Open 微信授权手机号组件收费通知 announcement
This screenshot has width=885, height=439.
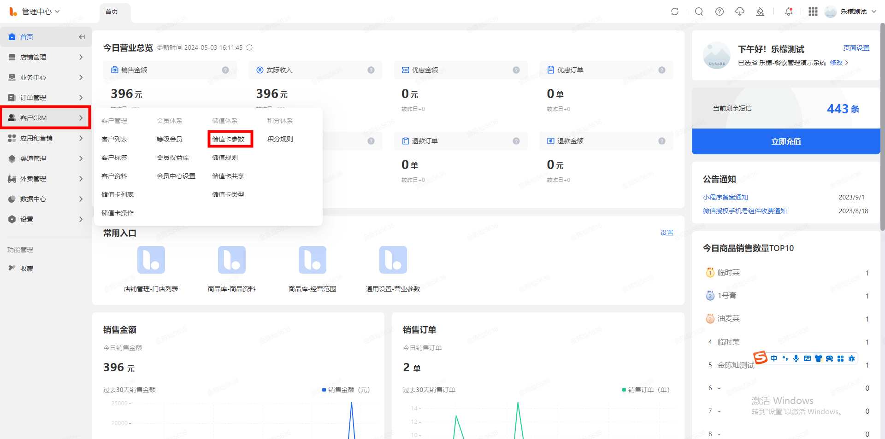point(745,211)
